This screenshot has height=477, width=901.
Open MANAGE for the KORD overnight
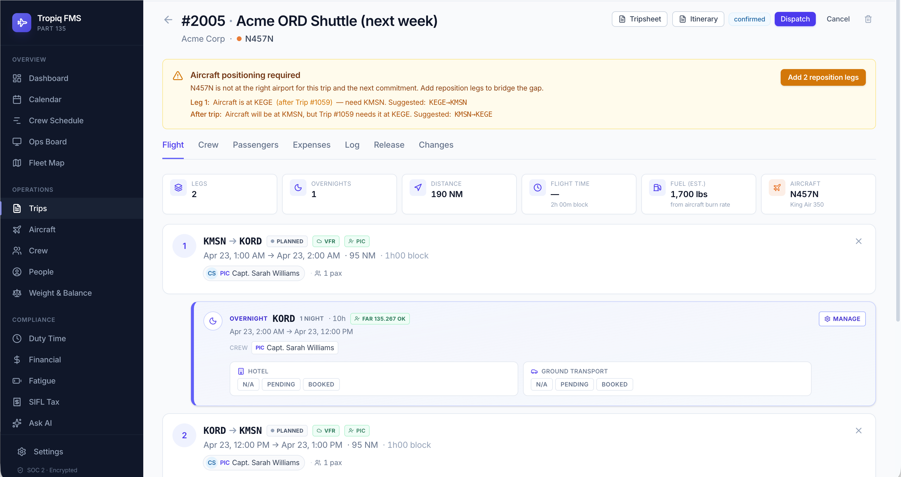pos(842,319)
